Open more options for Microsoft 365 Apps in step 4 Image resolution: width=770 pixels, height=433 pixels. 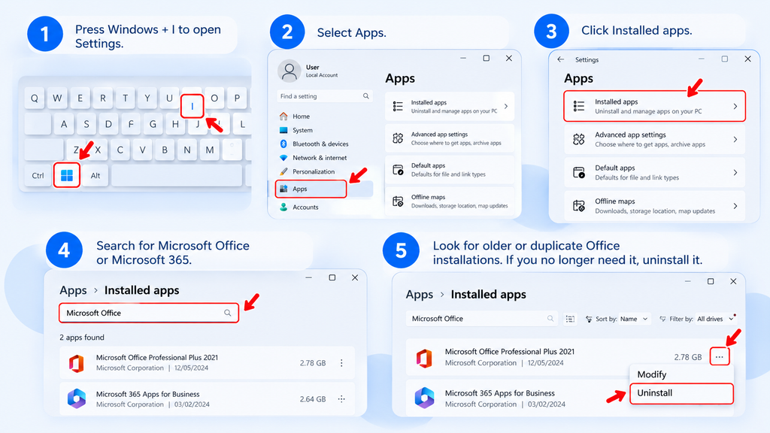click(342, 399)
